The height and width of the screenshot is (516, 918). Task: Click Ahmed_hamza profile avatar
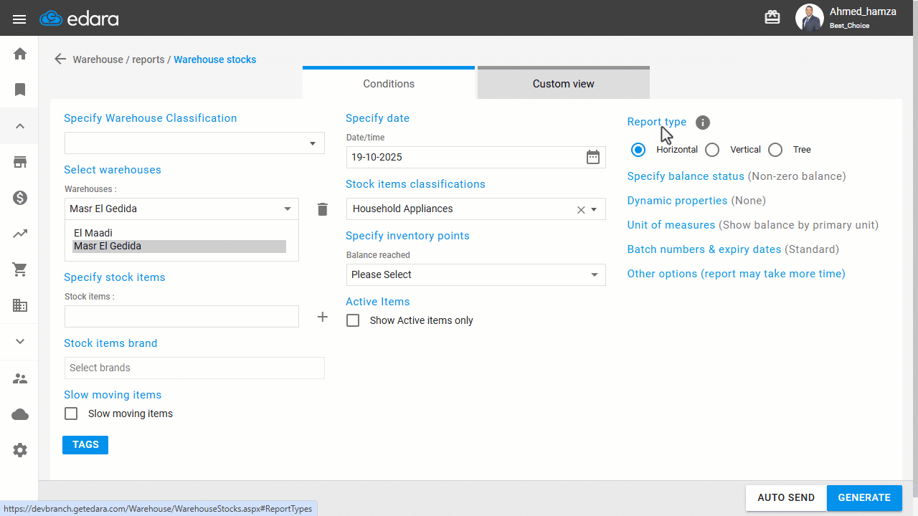[810, 18]
